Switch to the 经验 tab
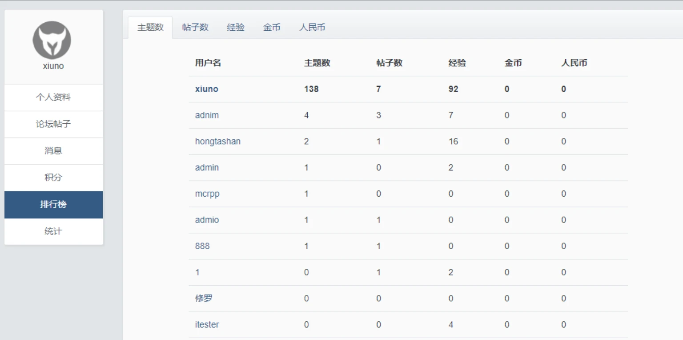 pyautogui.click(x=235, y=27)
